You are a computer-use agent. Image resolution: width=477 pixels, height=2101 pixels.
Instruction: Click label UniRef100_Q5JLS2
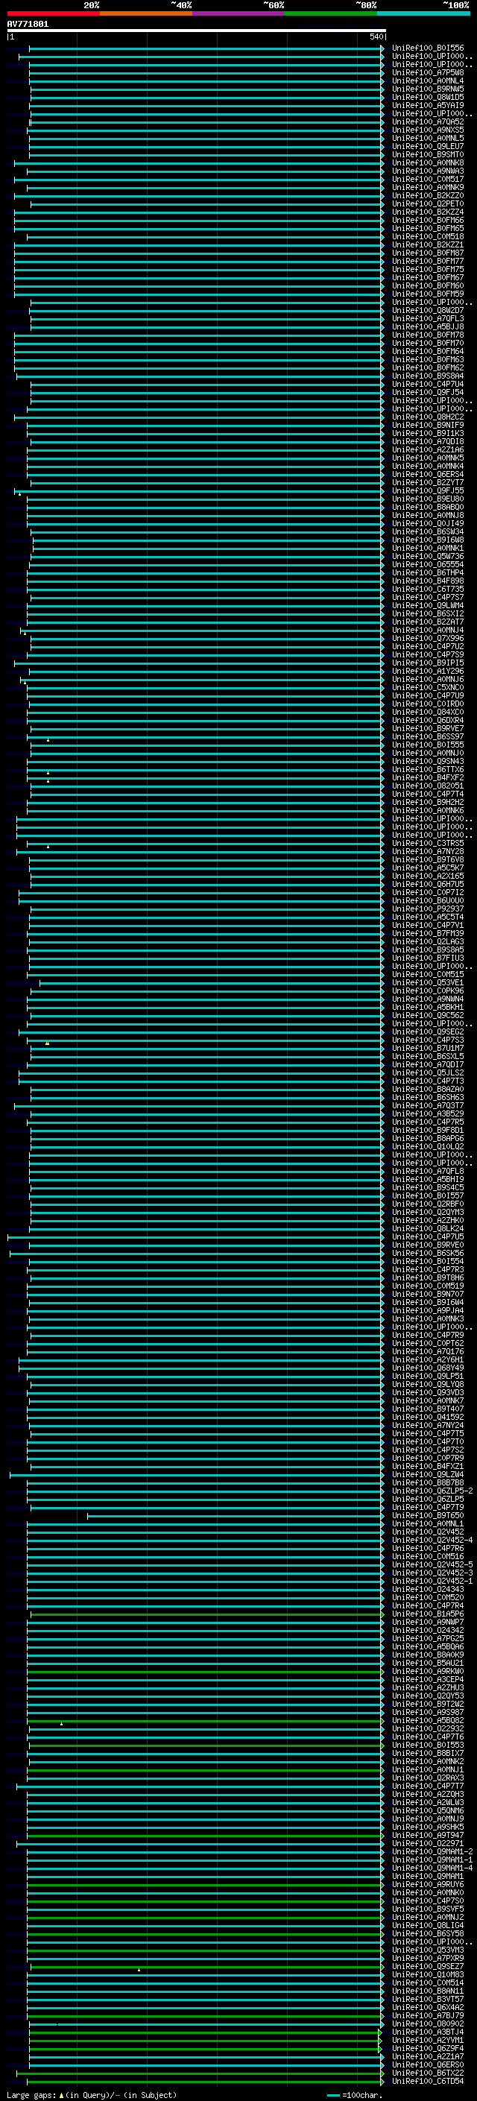click(x=427, y=1073)
